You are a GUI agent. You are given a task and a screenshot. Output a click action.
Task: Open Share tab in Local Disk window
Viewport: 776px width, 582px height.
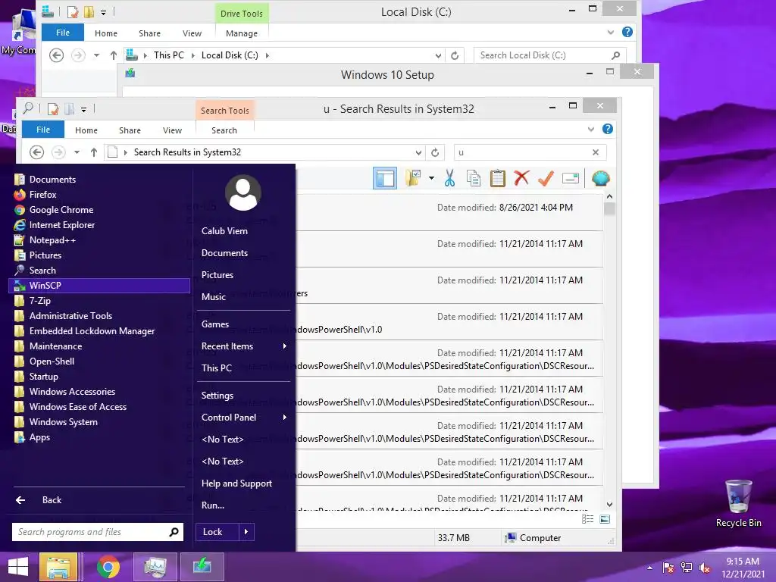(149, 33)
